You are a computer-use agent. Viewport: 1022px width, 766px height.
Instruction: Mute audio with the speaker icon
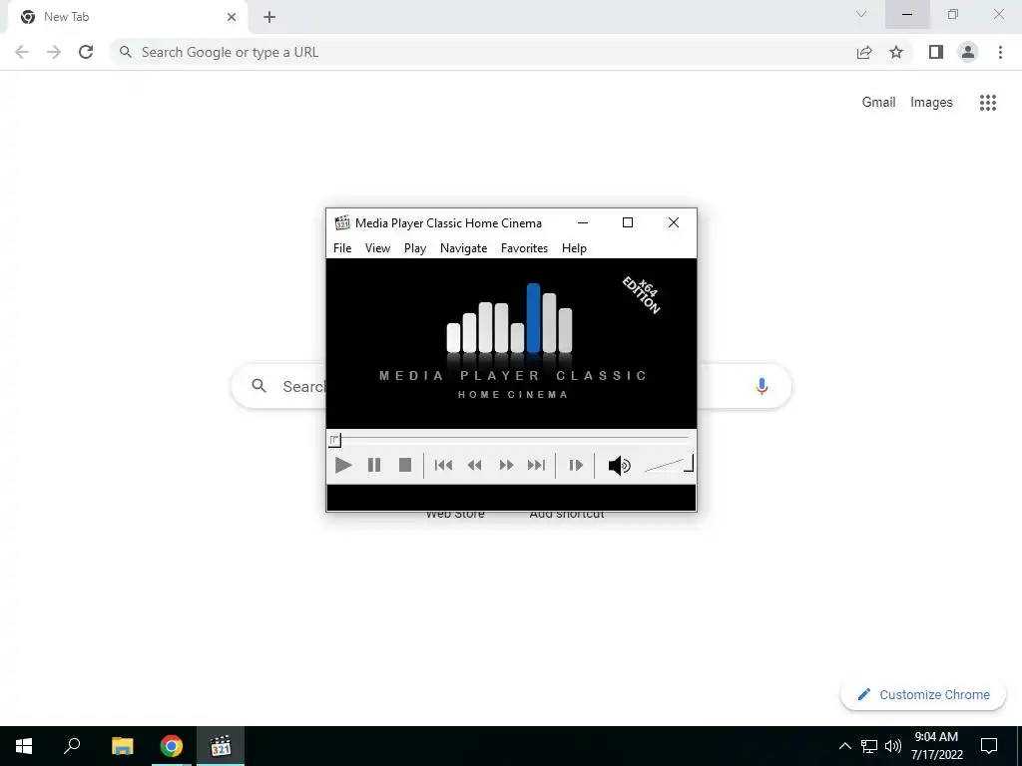tap(619, 465)
